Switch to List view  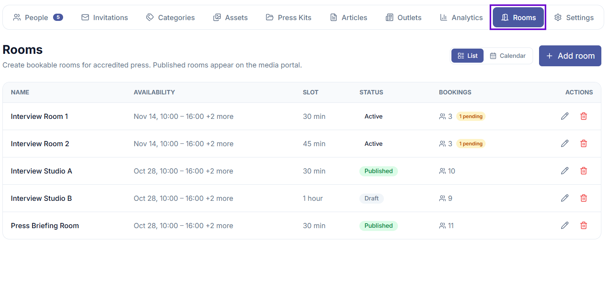point(467,56)
